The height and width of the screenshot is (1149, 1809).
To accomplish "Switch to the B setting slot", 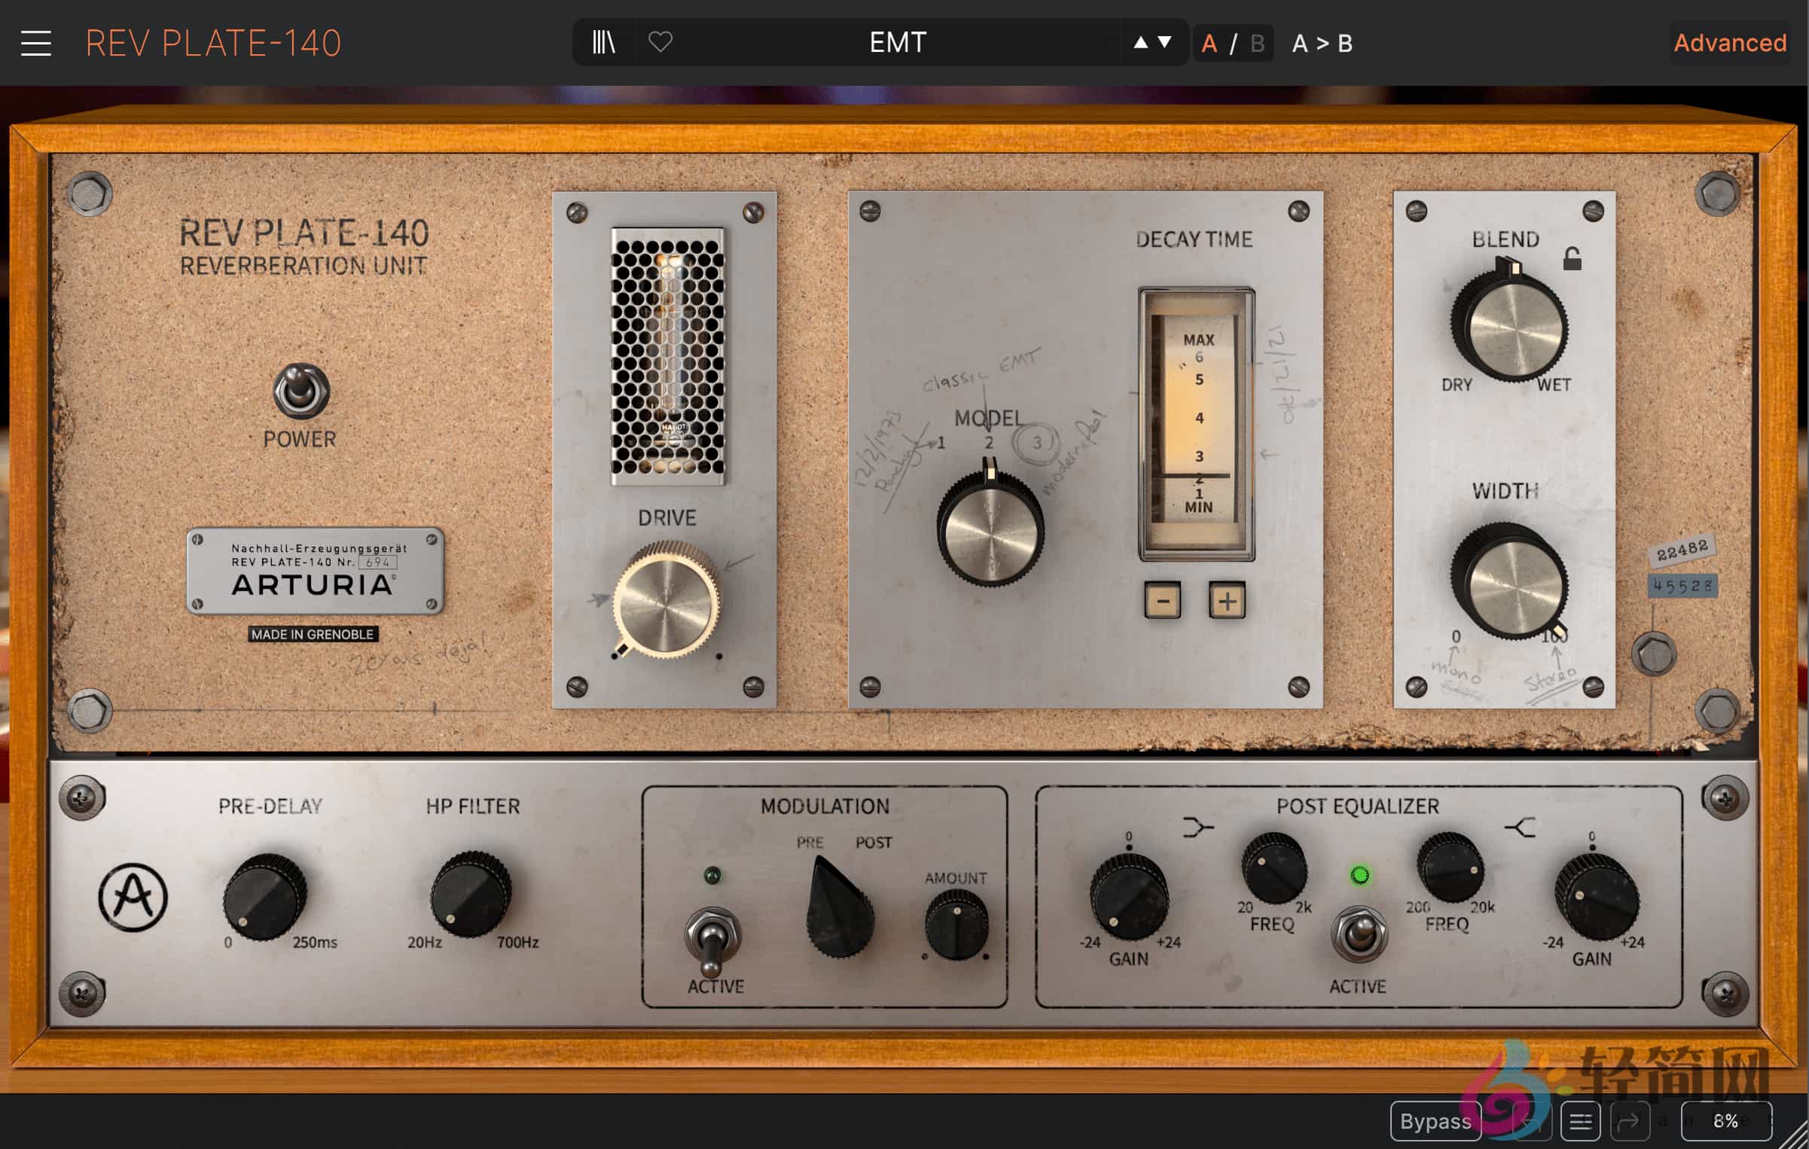I will click(1257, 44).
